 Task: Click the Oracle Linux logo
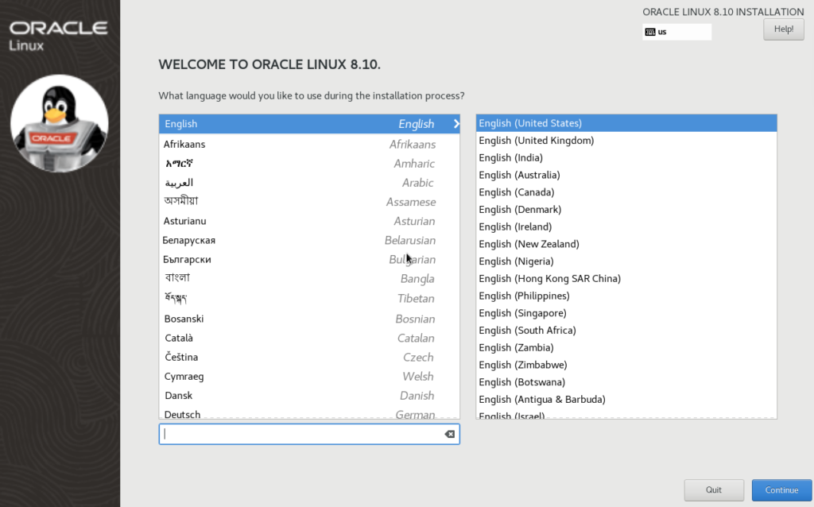(x=59, y=34)
